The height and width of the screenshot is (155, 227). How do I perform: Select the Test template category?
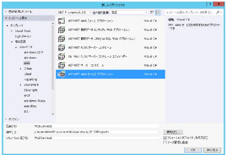pos(27,112)
